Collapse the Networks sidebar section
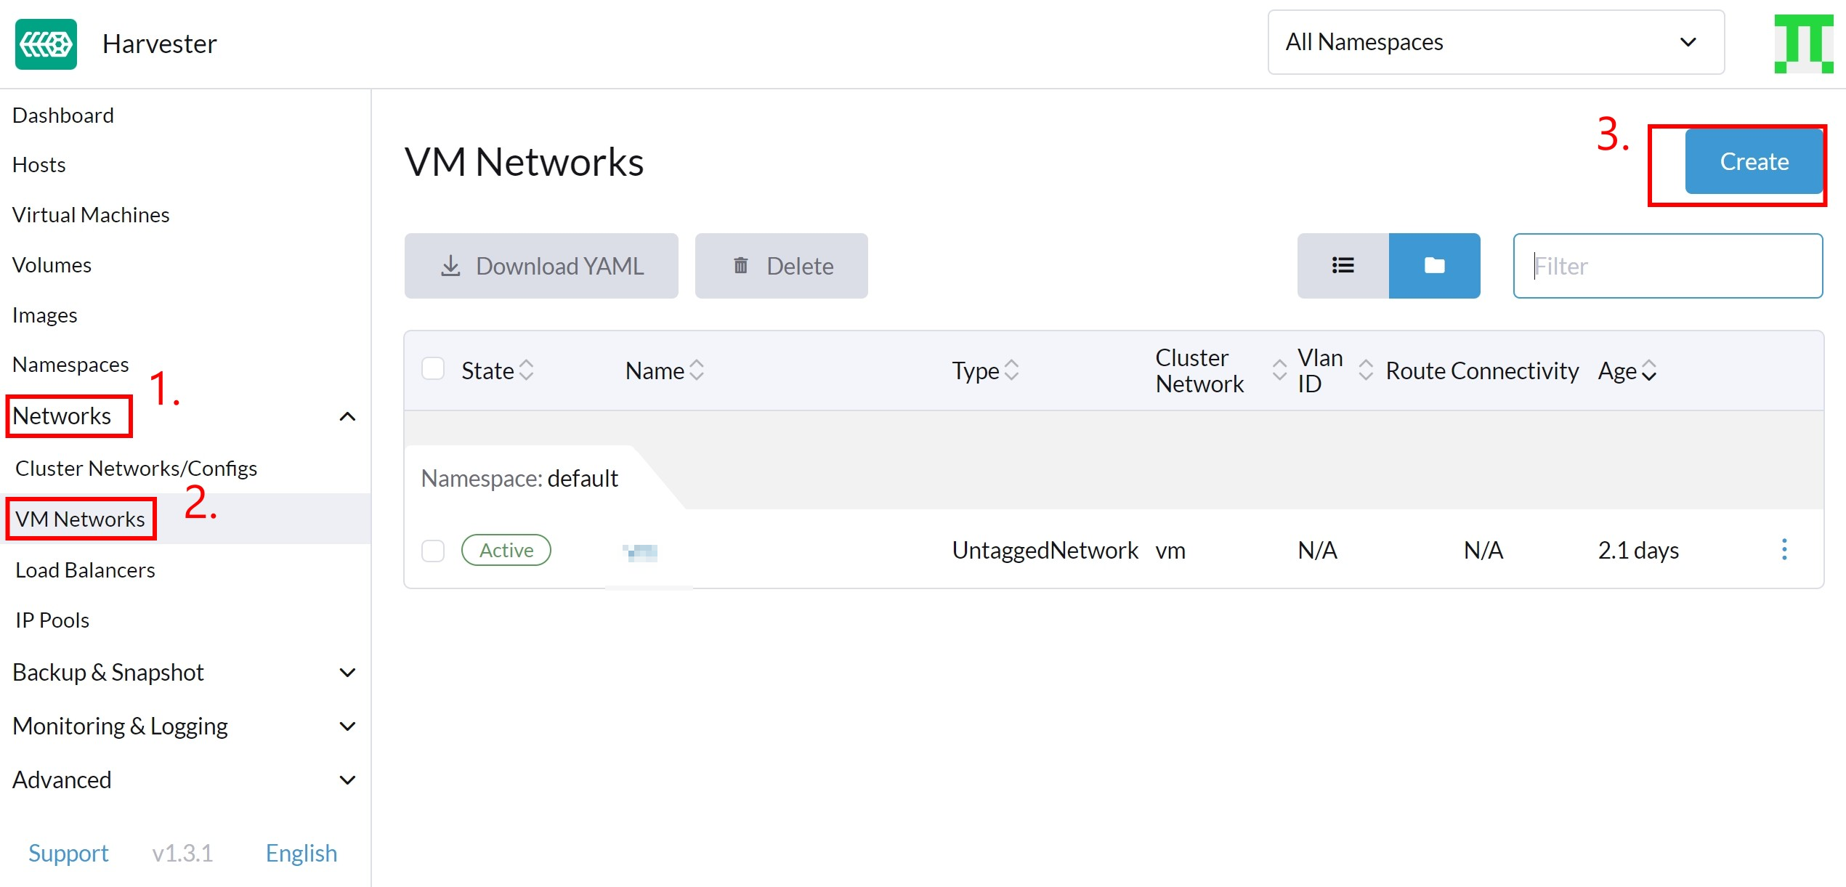The width and height of the screenshot is (1846, 887). pyautogui.click(x=347, y=416)
